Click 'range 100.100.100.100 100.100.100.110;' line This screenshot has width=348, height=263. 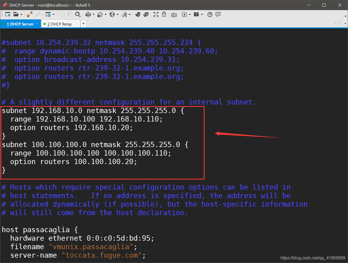pos(91,153)
